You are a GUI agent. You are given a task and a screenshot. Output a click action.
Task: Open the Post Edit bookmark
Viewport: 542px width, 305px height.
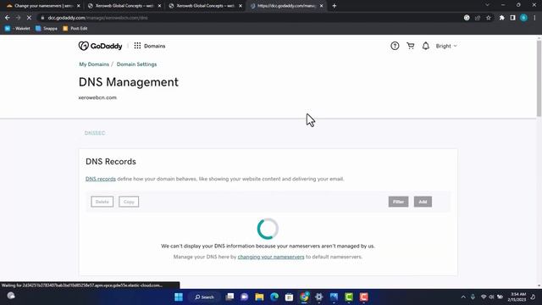click(75, 28)
